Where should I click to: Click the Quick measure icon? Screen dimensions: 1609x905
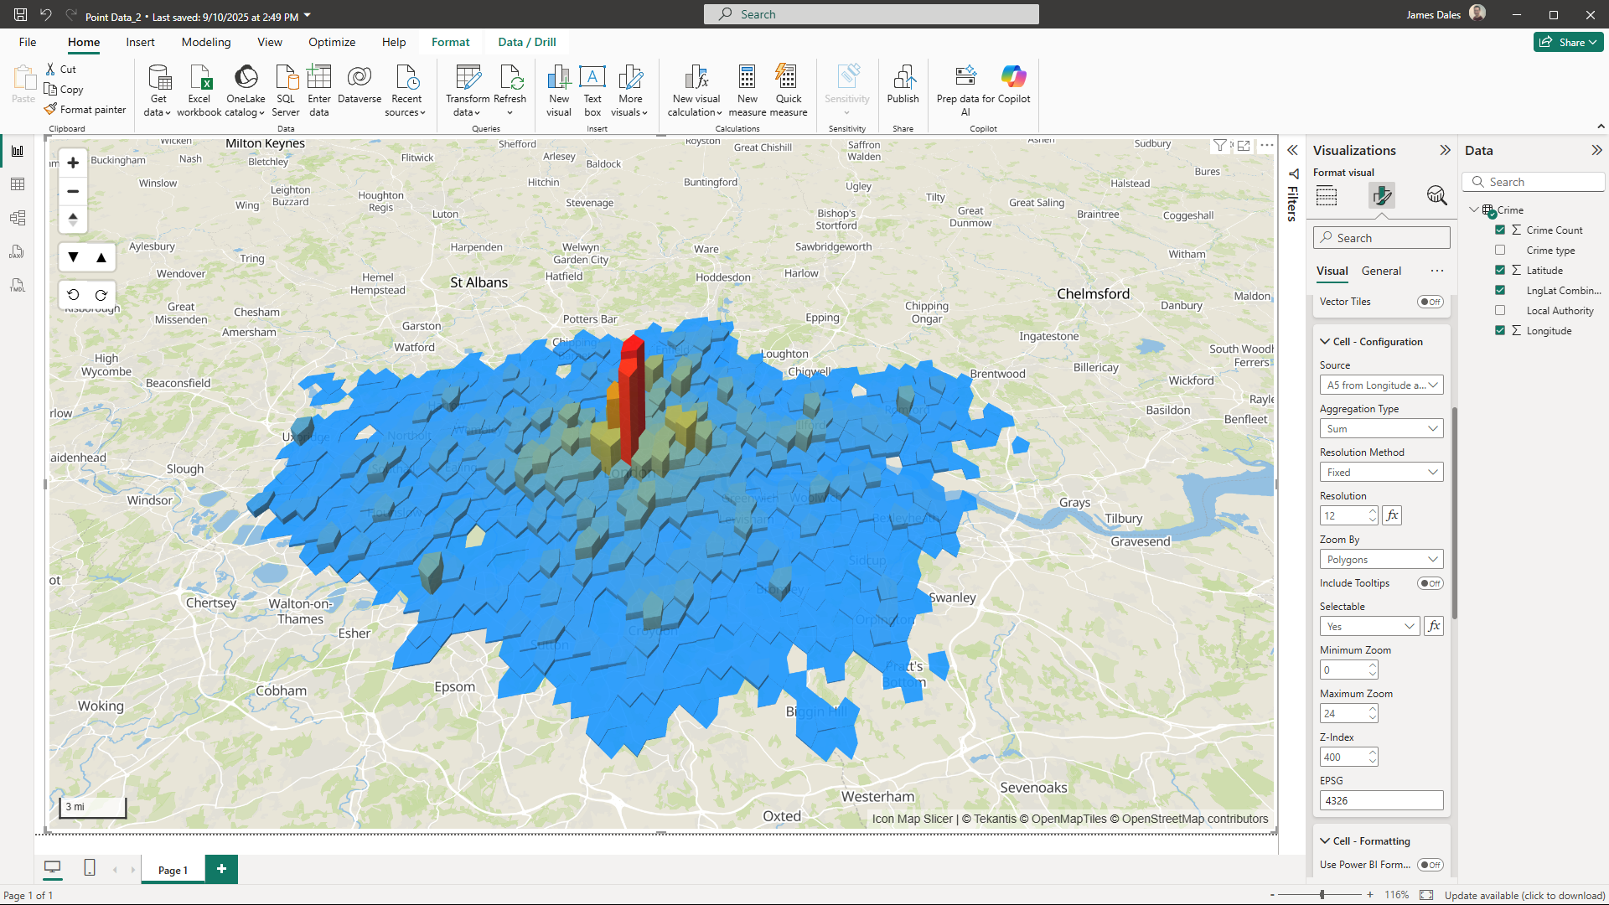coord(787,78)
